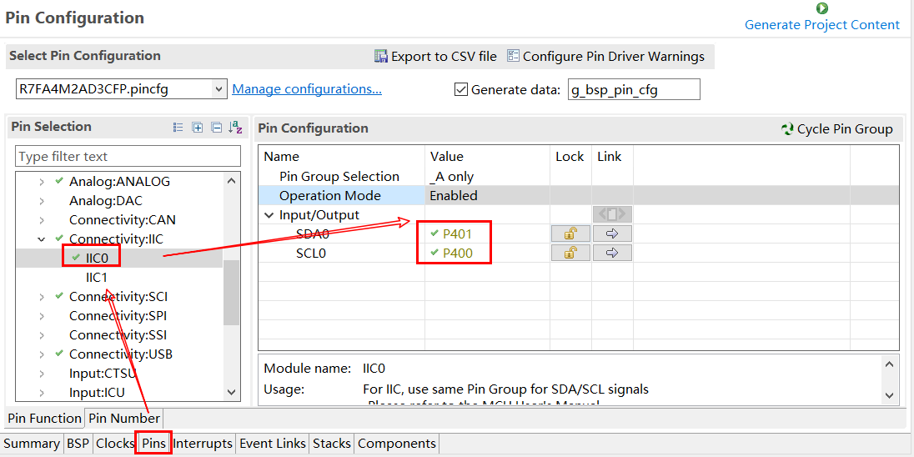The image size is (914, 457).
Task: Click the Manage configurations link
Action: pyautogui.click(x=307, y=89)
